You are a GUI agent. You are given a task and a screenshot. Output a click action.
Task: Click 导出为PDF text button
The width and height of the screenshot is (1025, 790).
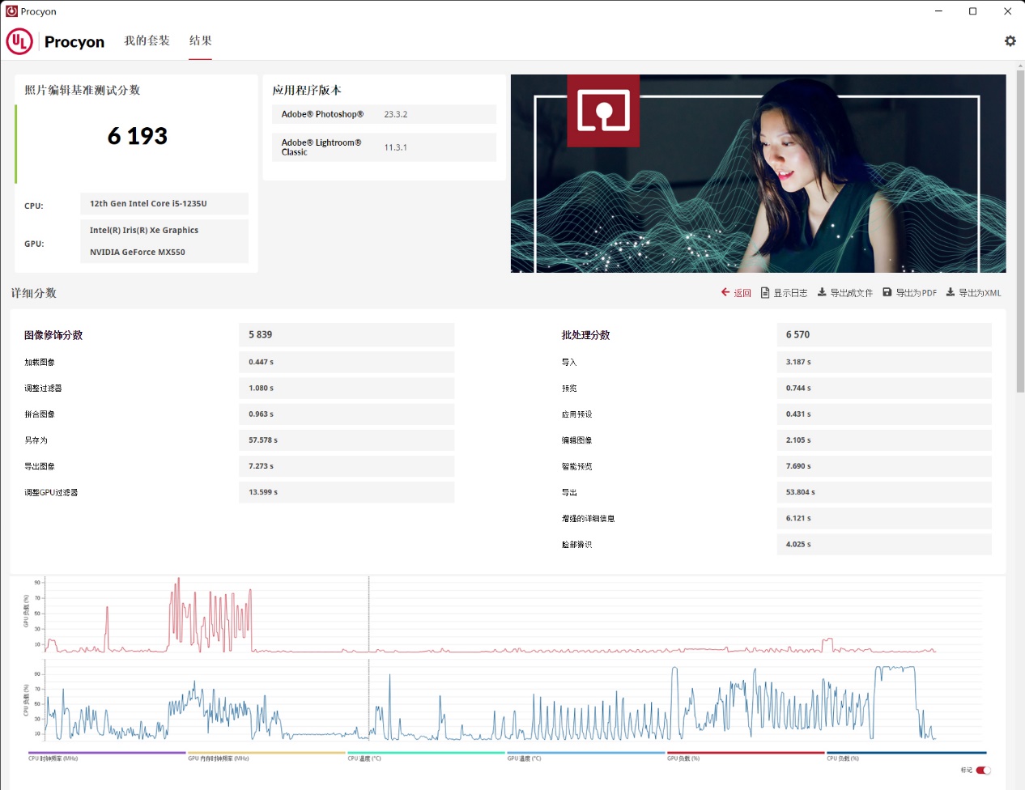tap(916, 293)
